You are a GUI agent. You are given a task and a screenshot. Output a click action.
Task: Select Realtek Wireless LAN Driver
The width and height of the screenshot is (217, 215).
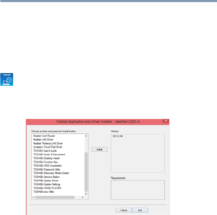click(48, 143)
